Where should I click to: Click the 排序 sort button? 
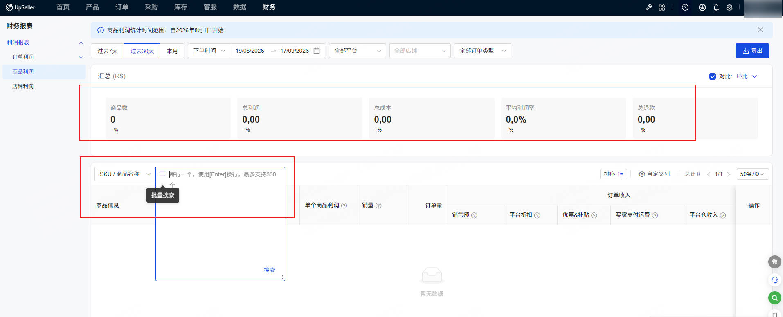[614, 174]
